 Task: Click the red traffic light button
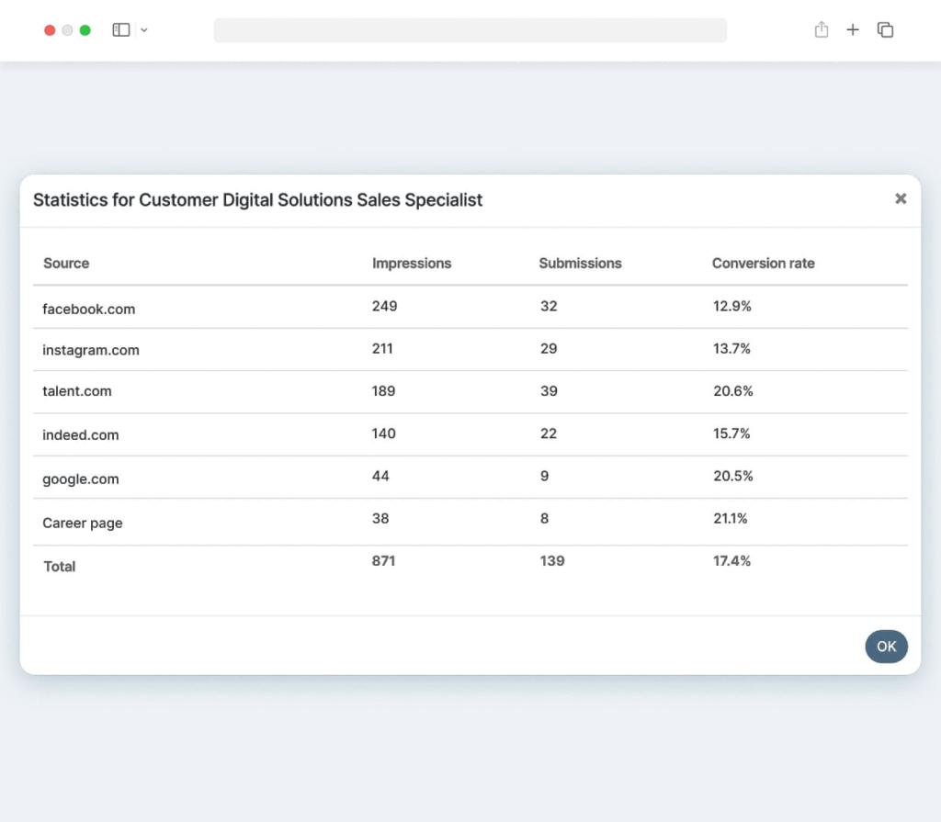[50, 29]
